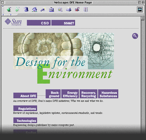Open the Regulations section

point(25,108)
